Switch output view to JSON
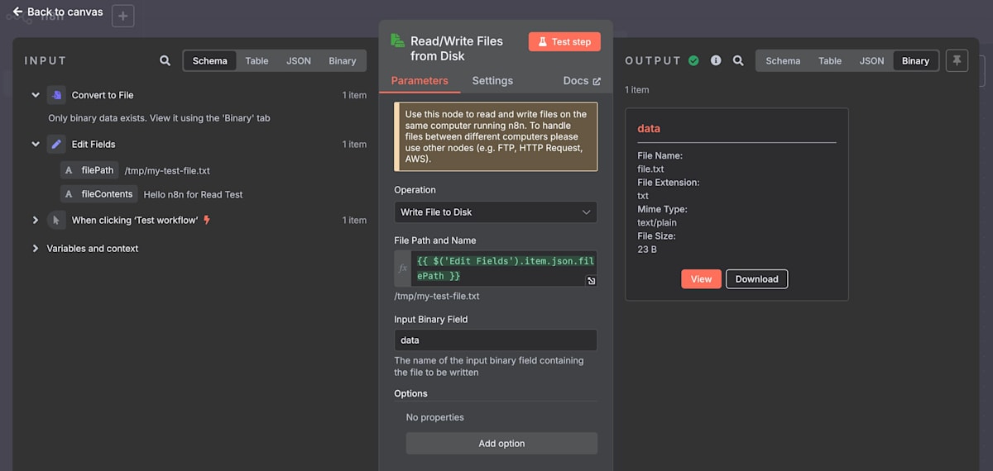Viewport: 993px width, 471px height. [871, 60]
